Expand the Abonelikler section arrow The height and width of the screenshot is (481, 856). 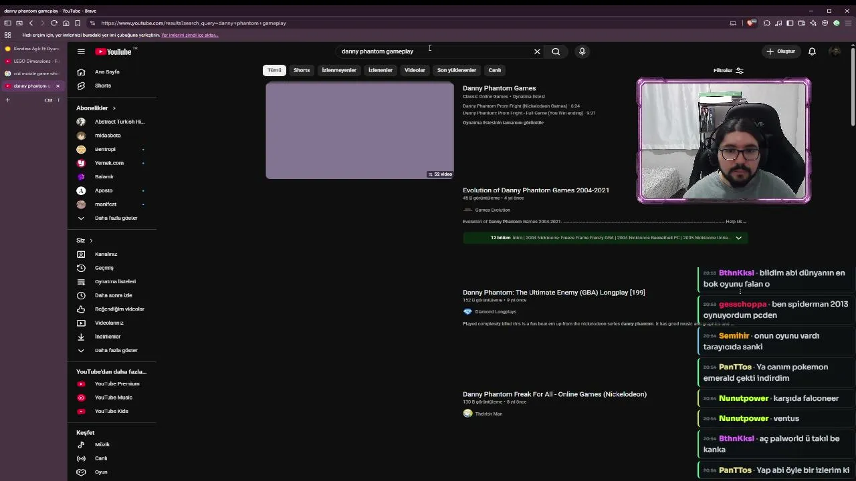pos(114,108)
